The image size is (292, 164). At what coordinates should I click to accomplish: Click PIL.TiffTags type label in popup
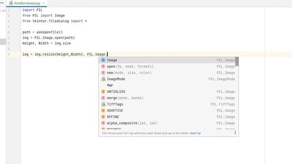pos(223,104)
